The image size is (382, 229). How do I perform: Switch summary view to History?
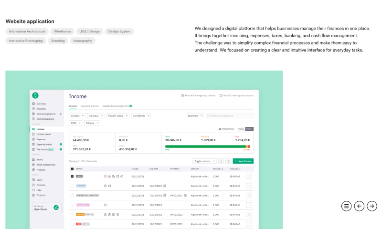[249, 129]
